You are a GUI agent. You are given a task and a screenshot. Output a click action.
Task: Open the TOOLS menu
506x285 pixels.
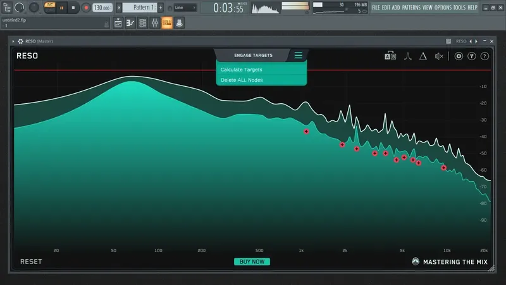pos(459,8)
